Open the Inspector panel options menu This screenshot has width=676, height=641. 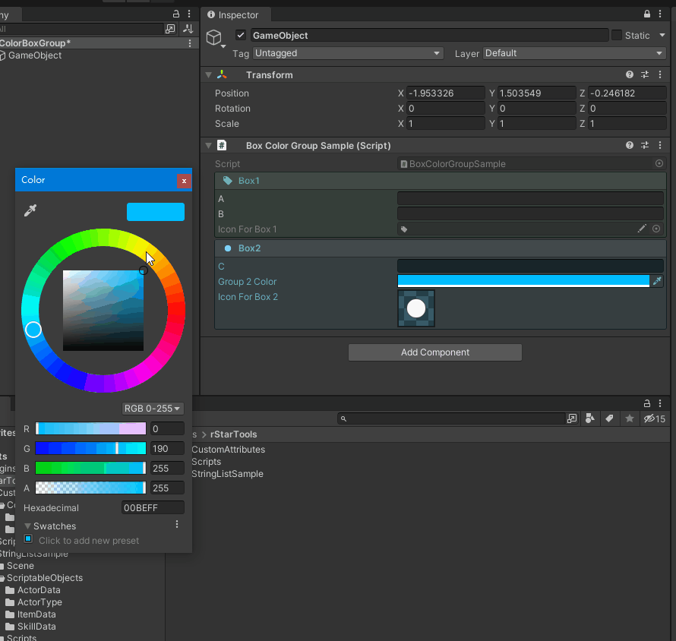(660, 14)
